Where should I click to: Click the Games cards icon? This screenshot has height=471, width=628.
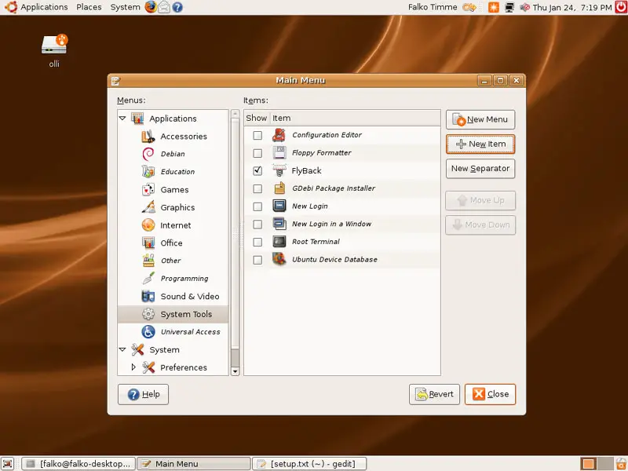click(148, 189)
